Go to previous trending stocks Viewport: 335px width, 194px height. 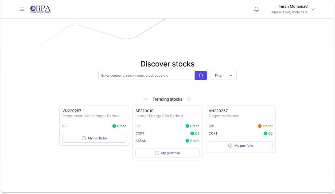(x=146, y=99)
